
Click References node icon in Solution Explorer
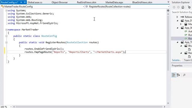click(x=182, y=17)
